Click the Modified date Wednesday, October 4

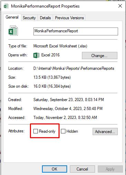pyautogui.click(x=68, y=109)
